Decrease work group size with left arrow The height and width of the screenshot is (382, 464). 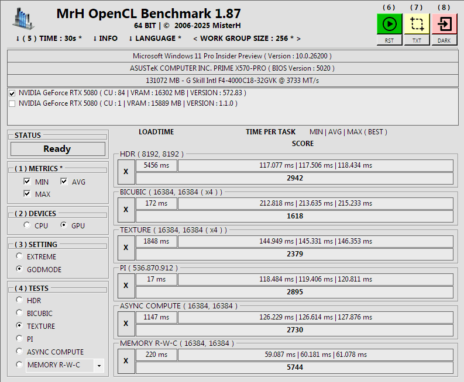tap(195, 39)
